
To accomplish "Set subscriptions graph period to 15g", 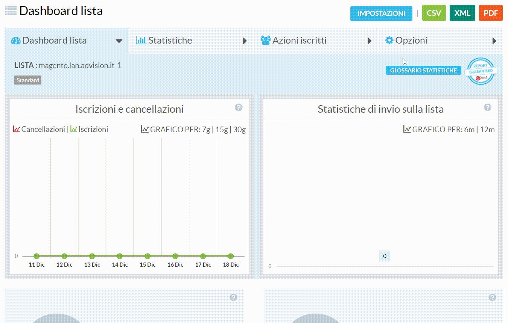I will click(x=222, y=130).
